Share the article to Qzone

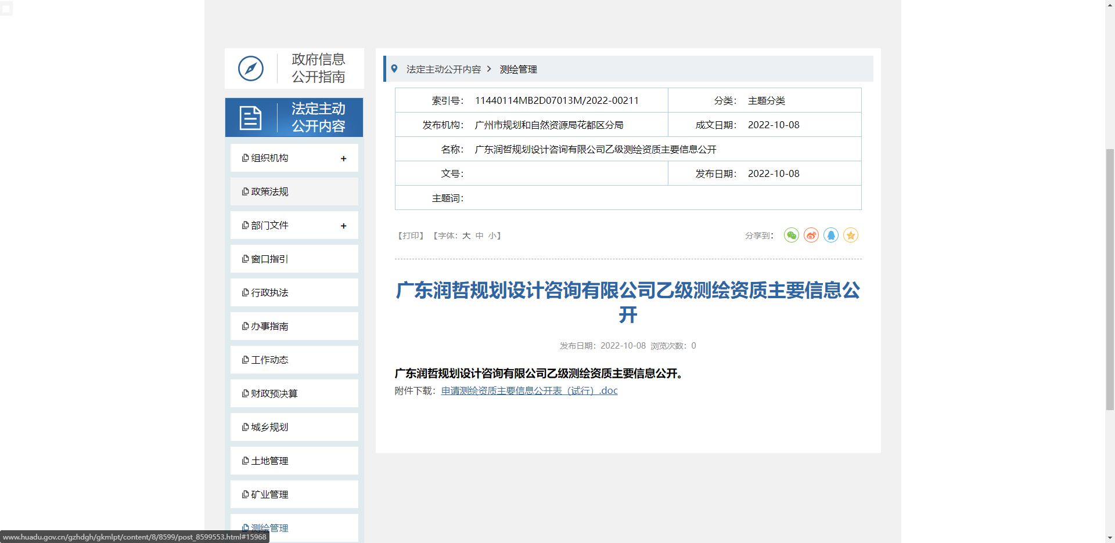click(x=850, y=236)
